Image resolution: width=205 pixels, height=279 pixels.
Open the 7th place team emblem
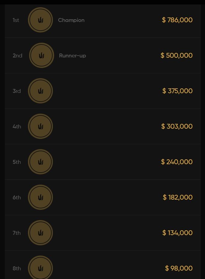(40, 233)
